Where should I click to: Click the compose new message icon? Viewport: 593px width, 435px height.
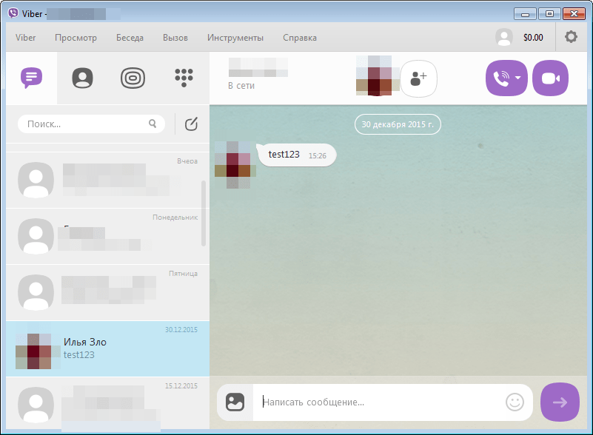point(191,124)
